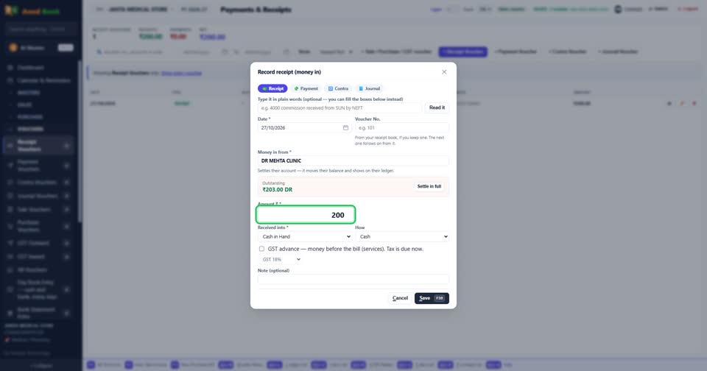Switch to the Payment voucher tab
The width and height of the screenshot is (707, 371).
click(306, 89)
